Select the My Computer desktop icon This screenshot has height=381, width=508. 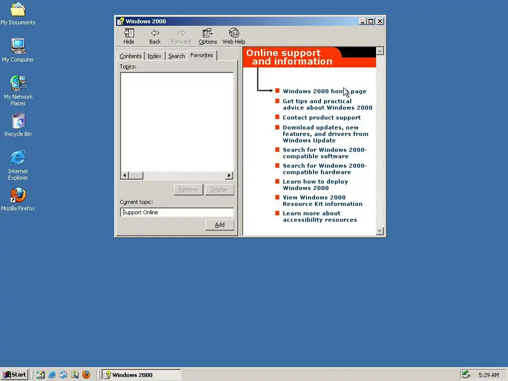tap(18, 50)
